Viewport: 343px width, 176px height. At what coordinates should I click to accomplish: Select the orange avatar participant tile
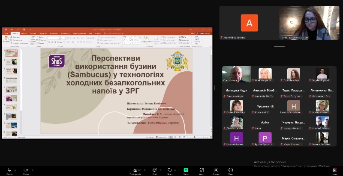249,23
